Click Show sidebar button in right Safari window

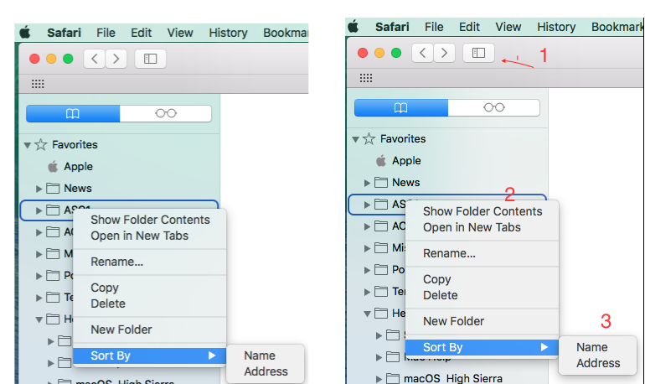point(478,53)
